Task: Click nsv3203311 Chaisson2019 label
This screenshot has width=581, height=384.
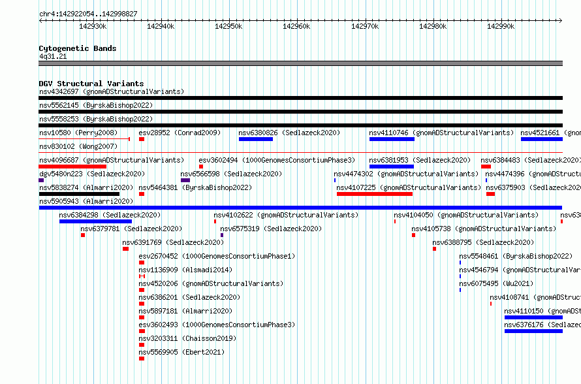Action: (x=187, y=338)
